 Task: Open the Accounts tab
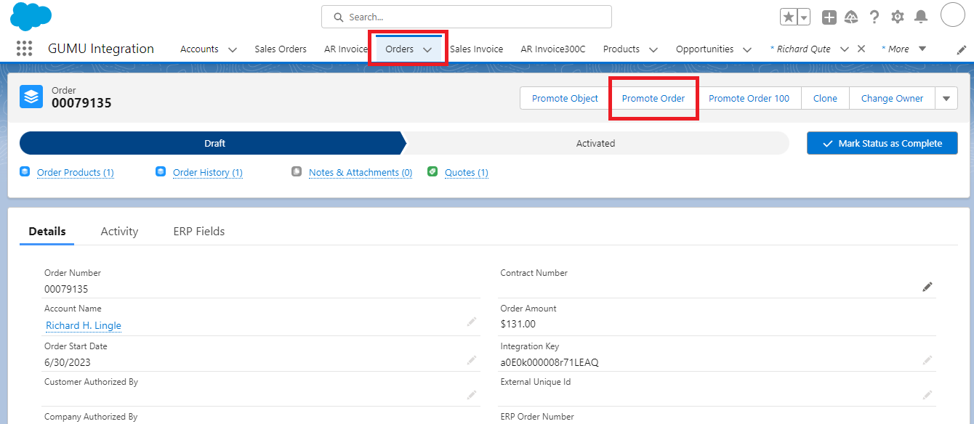click(199, 49)
